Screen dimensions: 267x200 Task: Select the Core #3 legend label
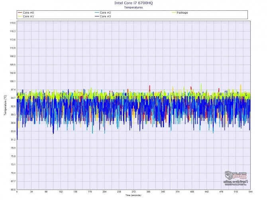pyautogui.click(x=105, y=16)
